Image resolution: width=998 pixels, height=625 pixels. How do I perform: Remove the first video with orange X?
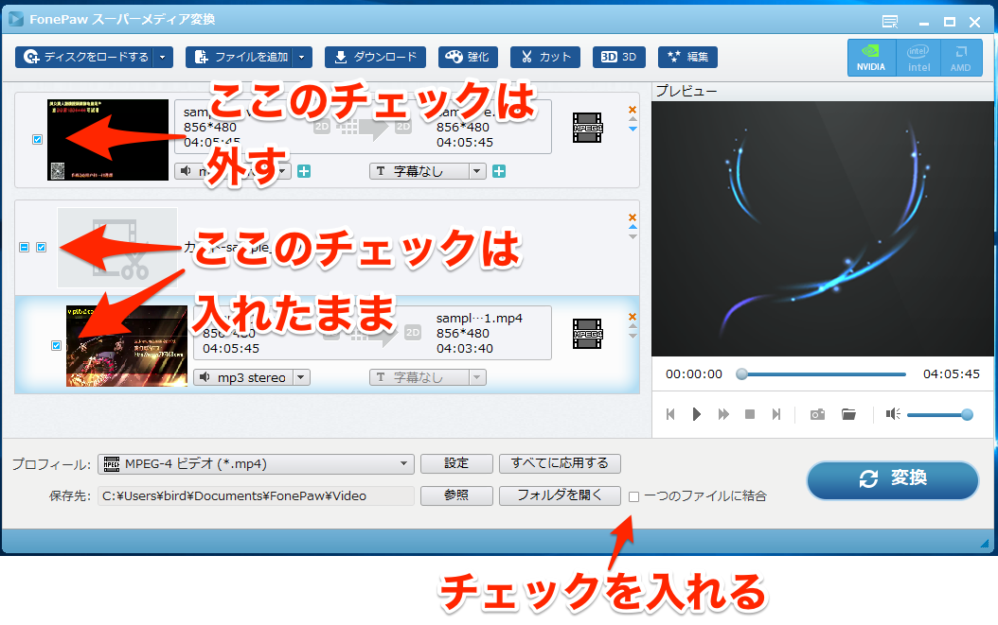[x=632, y=110]
